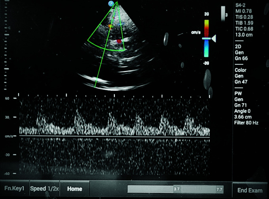The image size is (269, 199).
Task: Click the 7.7 end of depth slider
Action: [x=220, y=190]
